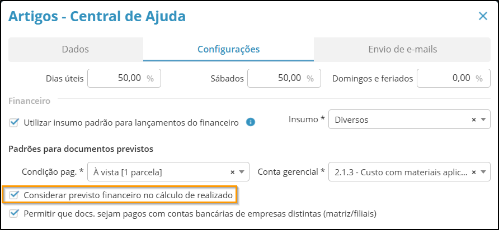Toggle Utilizar insumo padrão checkbox
499x230 pixels.
click(x=13, y=123)
